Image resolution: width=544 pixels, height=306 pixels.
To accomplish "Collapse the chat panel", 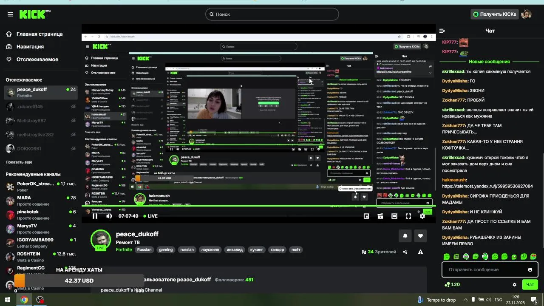I will [x=442, y=31].
